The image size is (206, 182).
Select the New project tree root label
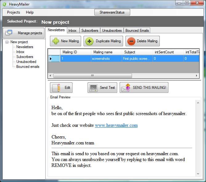19,42
